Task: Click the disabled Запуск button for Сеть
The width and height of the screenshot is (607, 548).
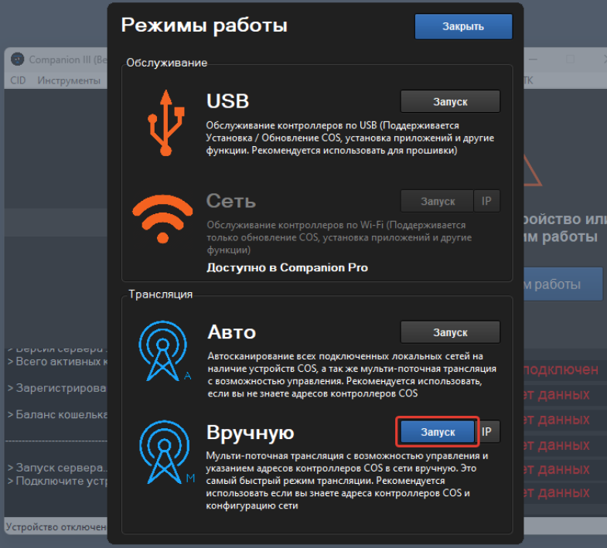Action: [437, 201]
